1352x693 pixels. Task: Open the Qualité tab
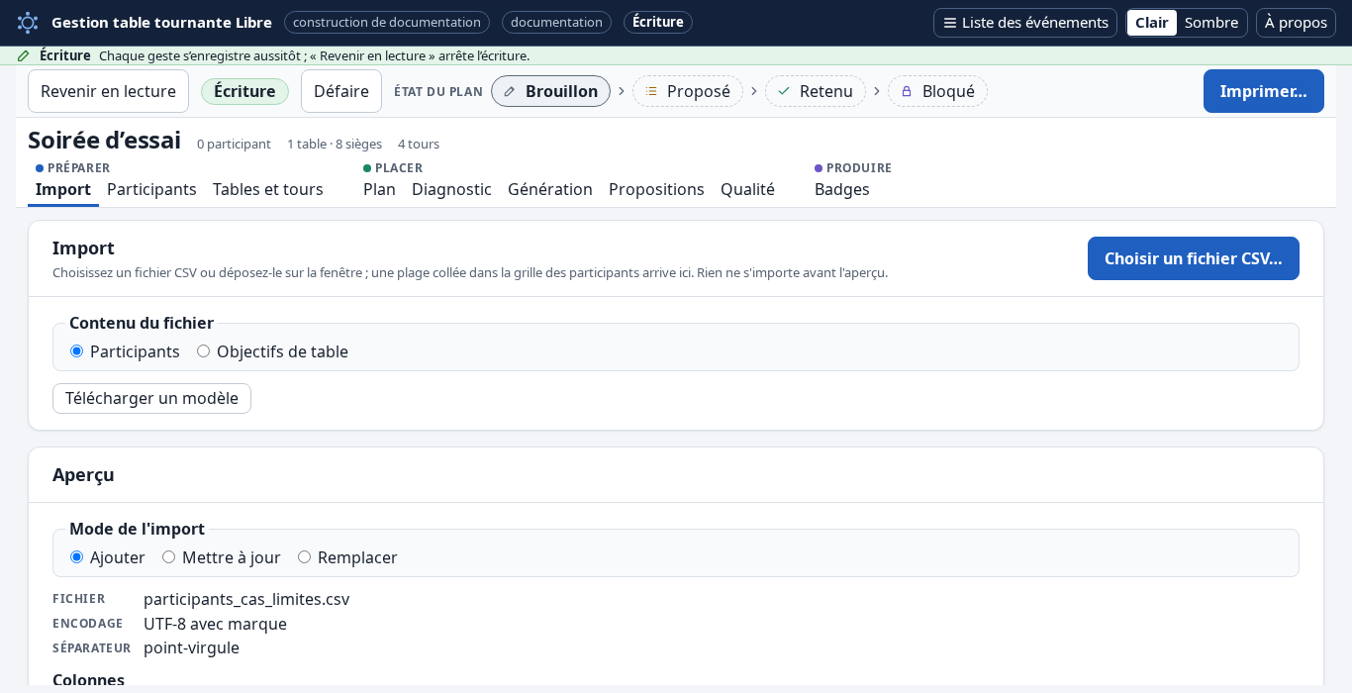[747, 189]
